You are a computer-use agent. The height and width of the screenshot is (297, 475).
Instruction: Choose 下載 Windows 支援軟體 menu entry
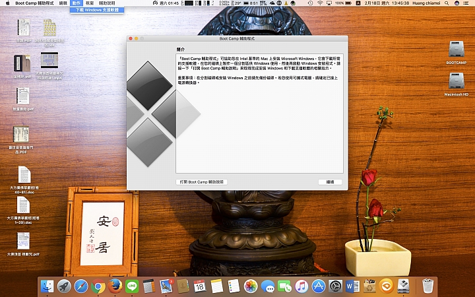(x=97, y=10)
